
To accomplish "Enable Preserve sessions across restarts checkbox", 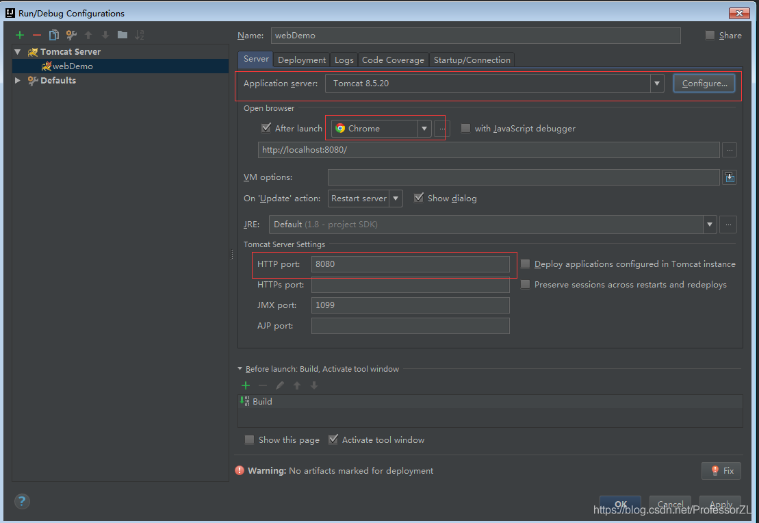I will click(x=525, y=285).
